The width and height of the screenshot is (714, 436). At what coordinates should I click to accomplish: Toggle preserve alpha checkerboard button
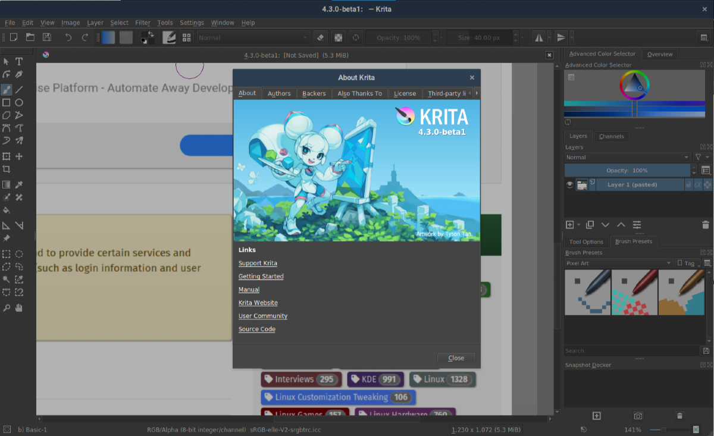(338, 37)
